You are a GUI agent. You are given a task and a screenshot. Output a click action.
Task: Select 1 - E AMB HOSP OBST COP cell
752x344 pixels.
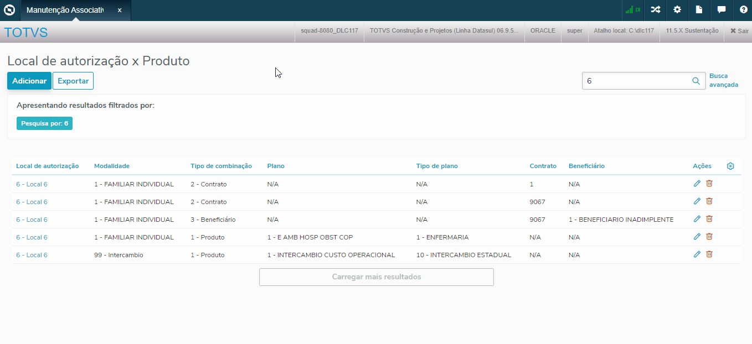click(310, 237)
